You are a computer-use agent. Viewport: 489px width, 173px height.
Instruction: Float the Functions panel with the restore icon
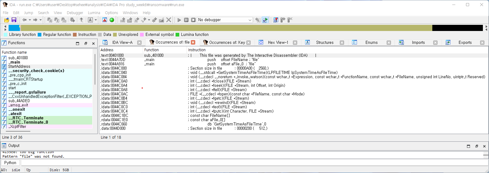[x=86, y=44]
